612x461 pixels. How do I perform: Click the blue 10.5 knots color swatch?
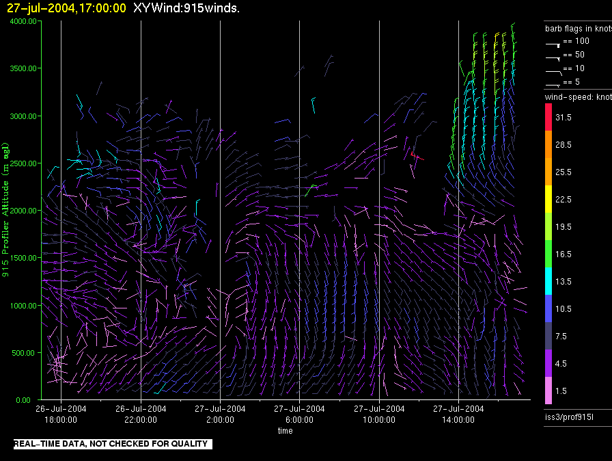pyautogui.click(x=548, y=308)
